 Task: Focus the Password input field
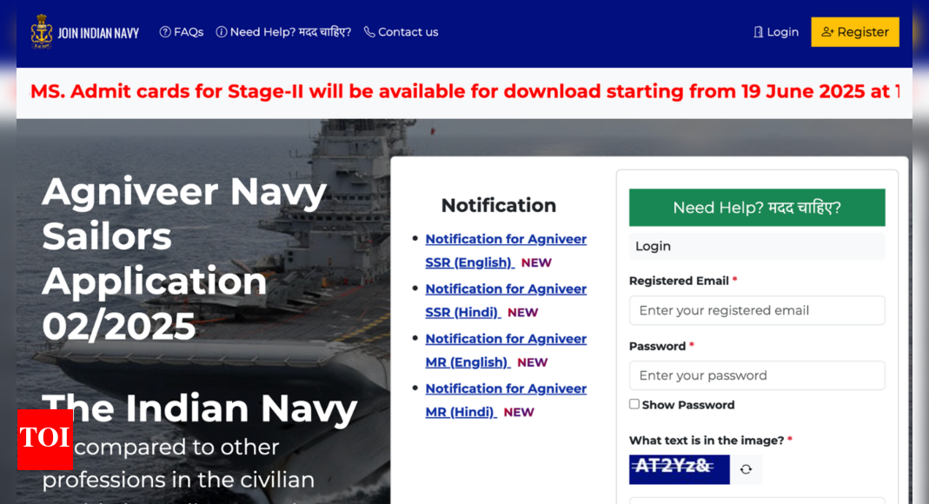coord(756,375)
